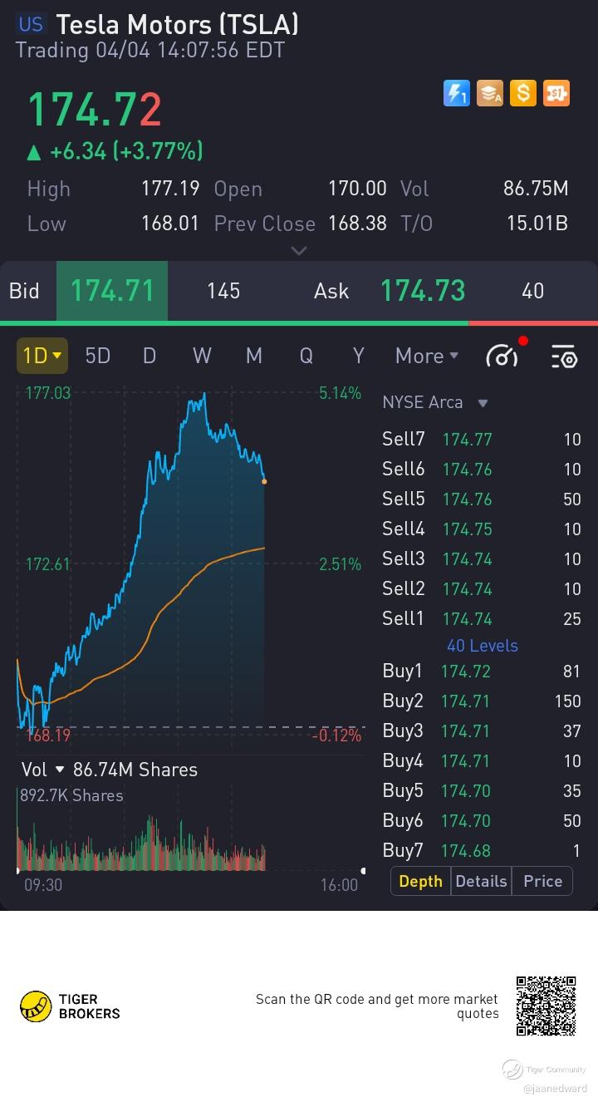
Task: Select the Buy2 order book row
Action: tap(482, 701)
